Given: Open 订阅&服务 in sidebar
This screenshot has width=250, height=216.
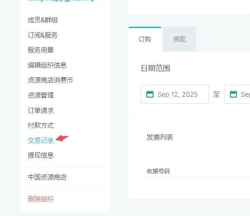Looking at the screenshot, I should coord(43,35).
